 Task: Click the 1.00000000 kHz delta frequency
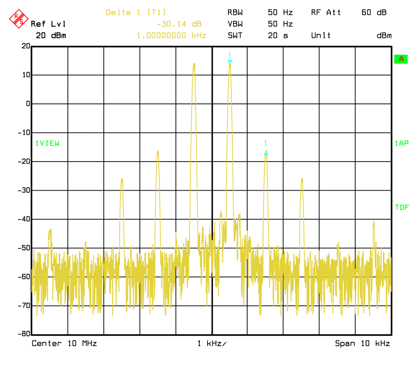click(x=171, y=35)
